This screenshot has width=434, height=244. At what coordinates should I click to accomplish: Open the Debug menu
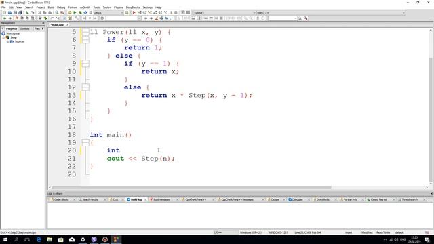pyautogui.click(x=61, y=7)
